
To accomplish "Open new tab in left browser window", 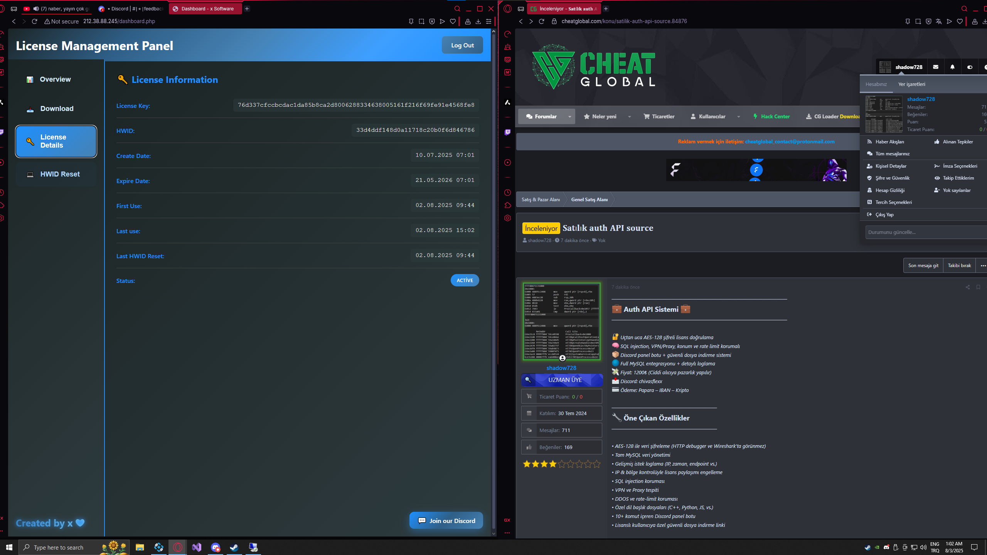I will pyautogui.click(x=247, y=8).
